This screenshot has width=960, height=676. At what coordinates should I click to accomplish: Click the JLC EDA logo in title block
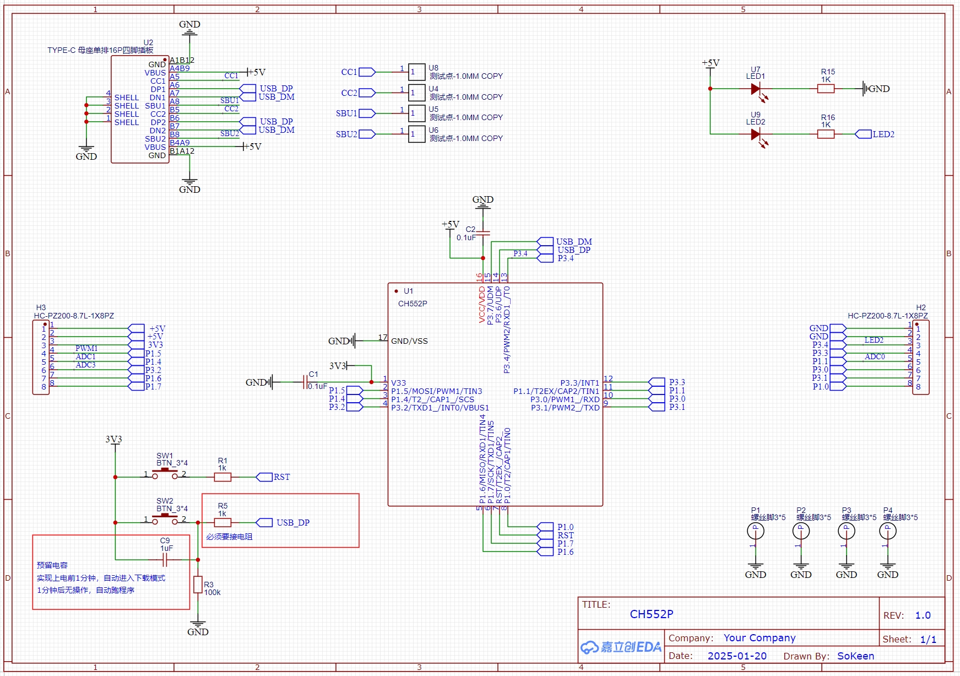[x=621, y=647]
